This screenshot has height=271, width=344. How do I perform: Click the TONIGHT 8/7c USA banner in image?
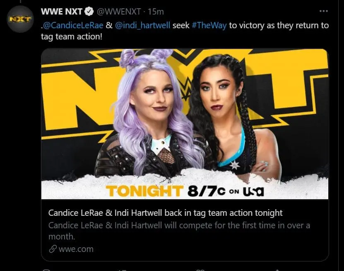click(185, 191)
